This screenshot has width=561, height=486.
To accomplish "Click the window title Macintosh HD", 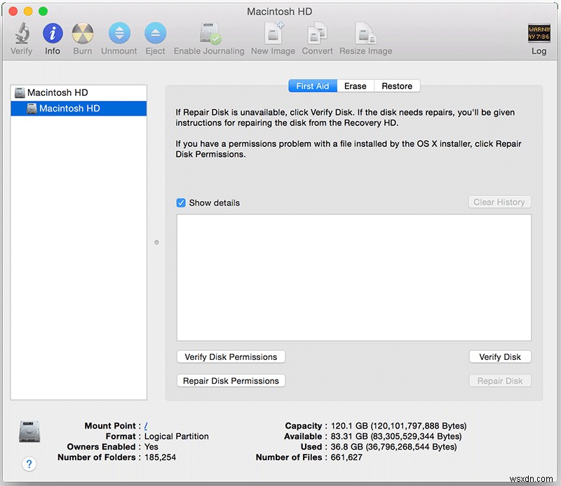I will click(279, 11).
